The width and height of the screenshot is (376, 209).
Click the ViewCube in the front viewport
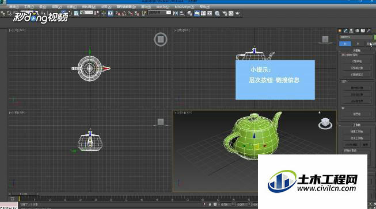325,40
